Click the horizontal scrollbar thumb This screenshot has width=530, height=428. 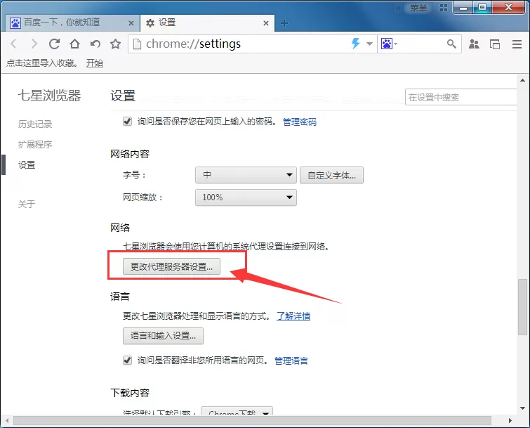click(x=252, y=420)
